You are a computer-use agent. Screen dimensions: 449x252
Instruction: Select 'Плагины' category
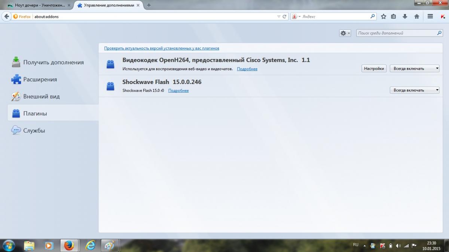53,113
